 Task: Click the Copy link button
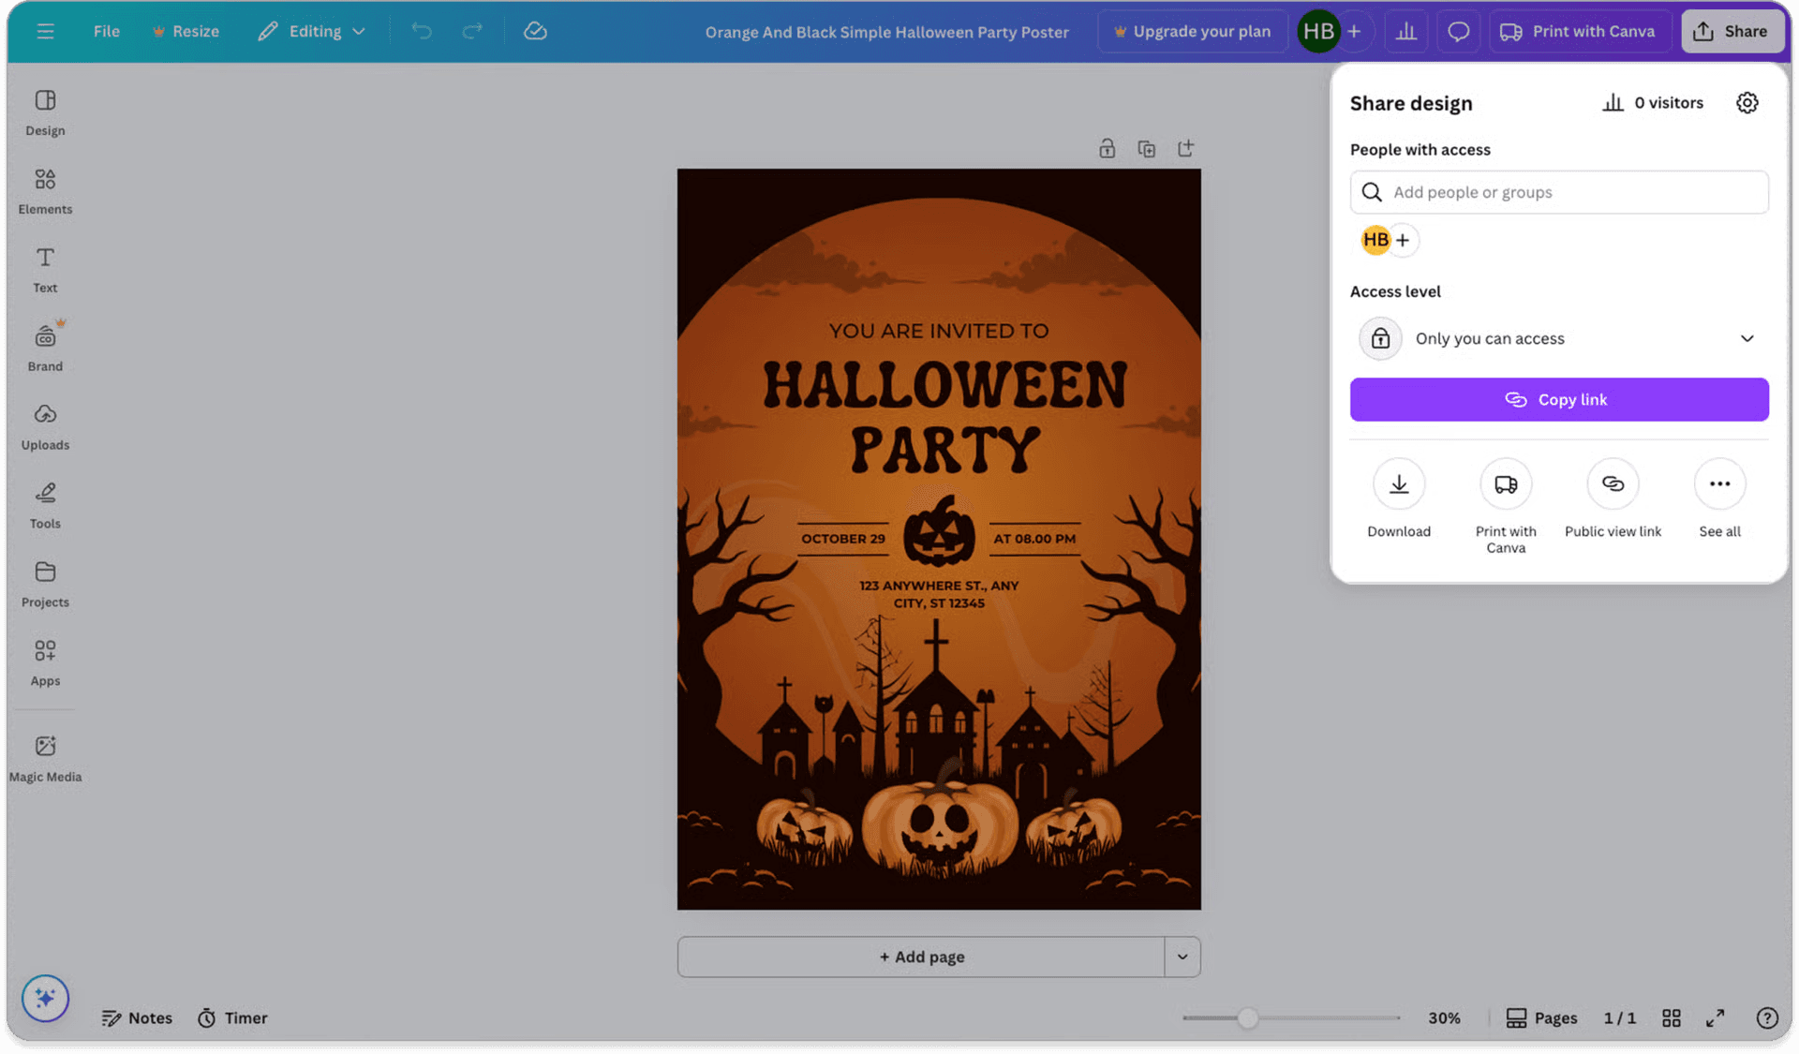click(x=1558, y=399)
